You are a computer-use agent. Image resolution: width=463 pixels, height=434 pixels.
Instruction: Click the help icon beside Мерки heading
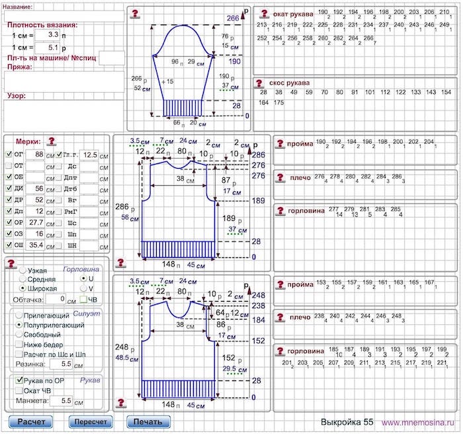(x=51, y=141)
